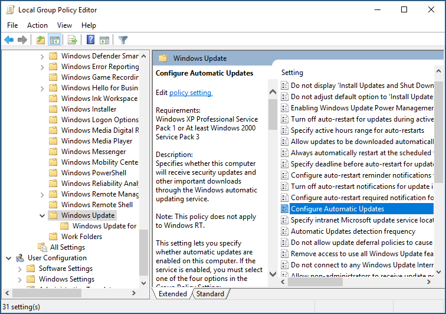Open the Action menu
This screenshot has width=446, height=314.
[37, 25]
